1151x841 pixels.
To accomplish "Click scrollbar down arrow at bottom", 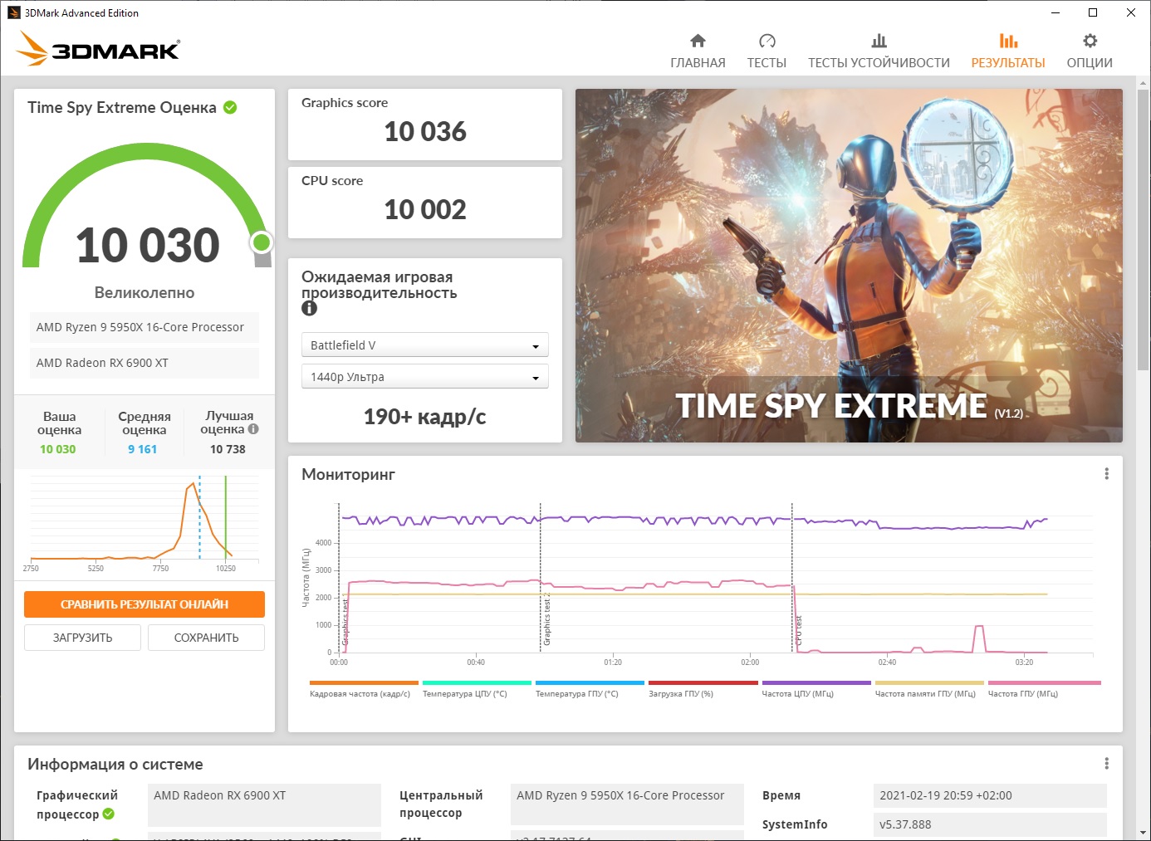I will [x=1144, y=833].
